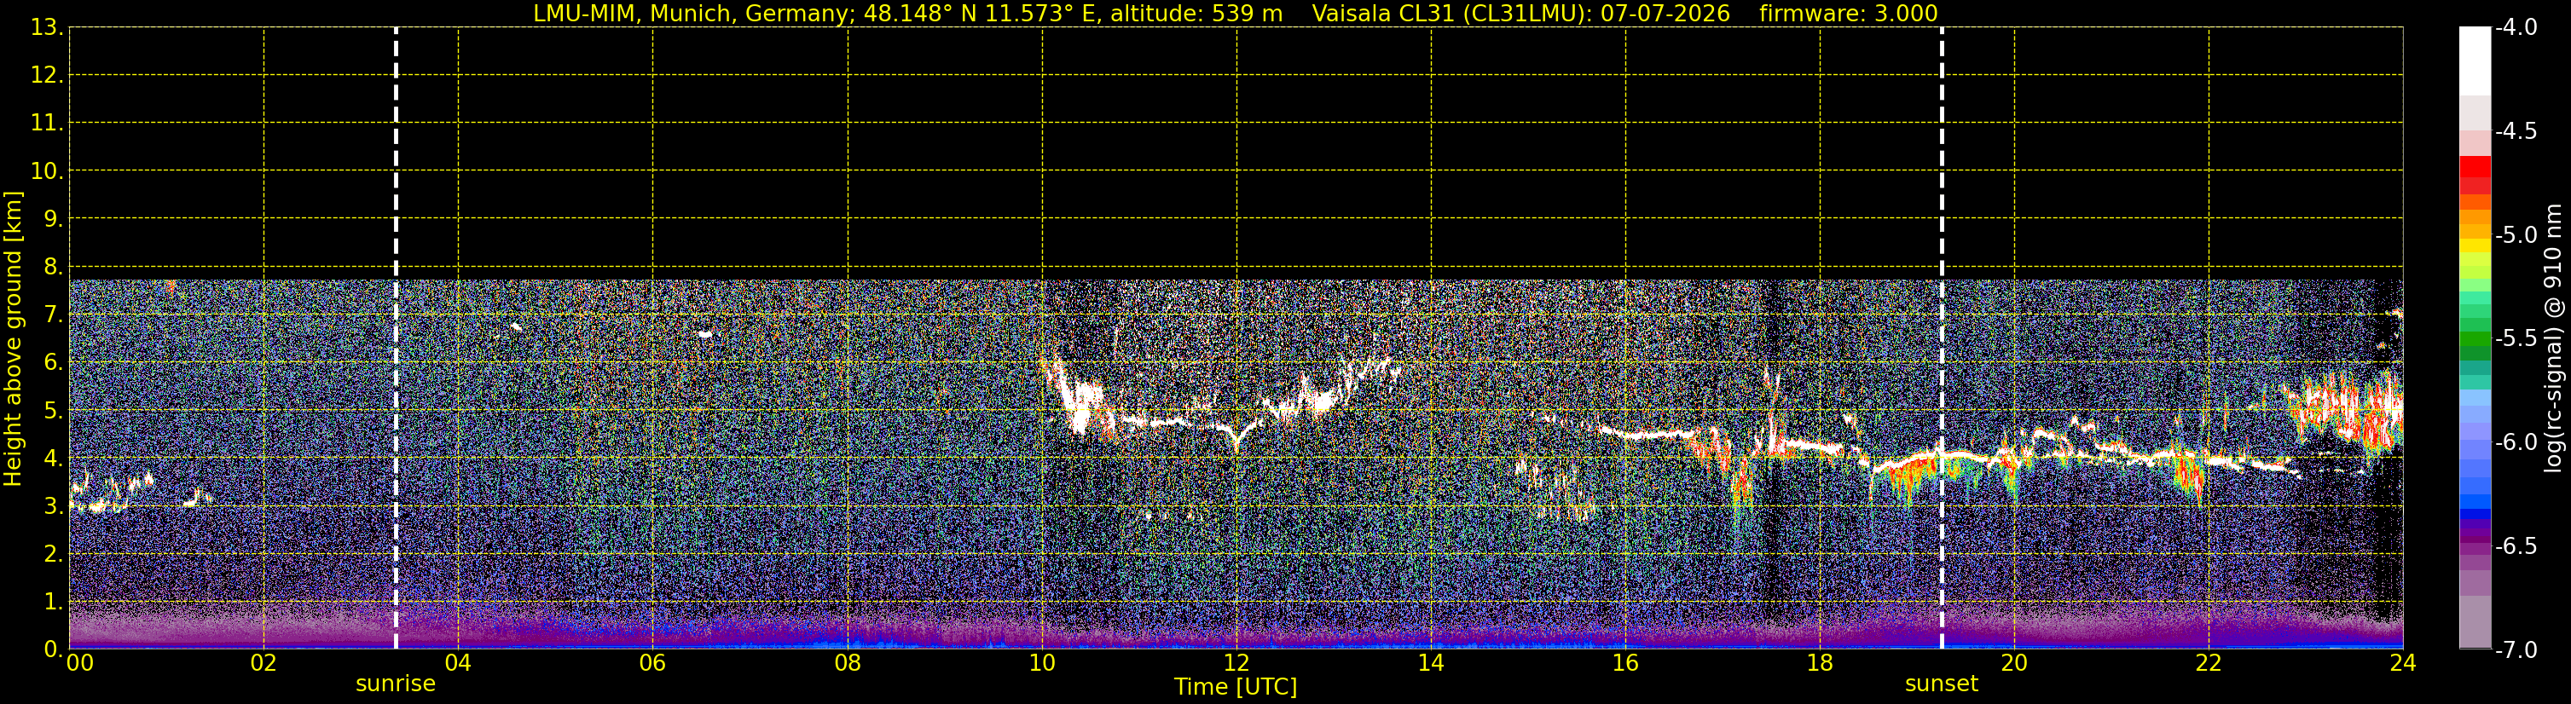
Task: Select the 06 UTC time tick label
Action: 652,663
